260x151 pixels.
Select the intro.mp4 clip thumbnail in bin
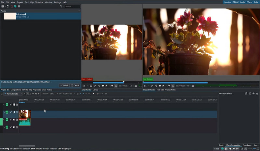[10, 16]
